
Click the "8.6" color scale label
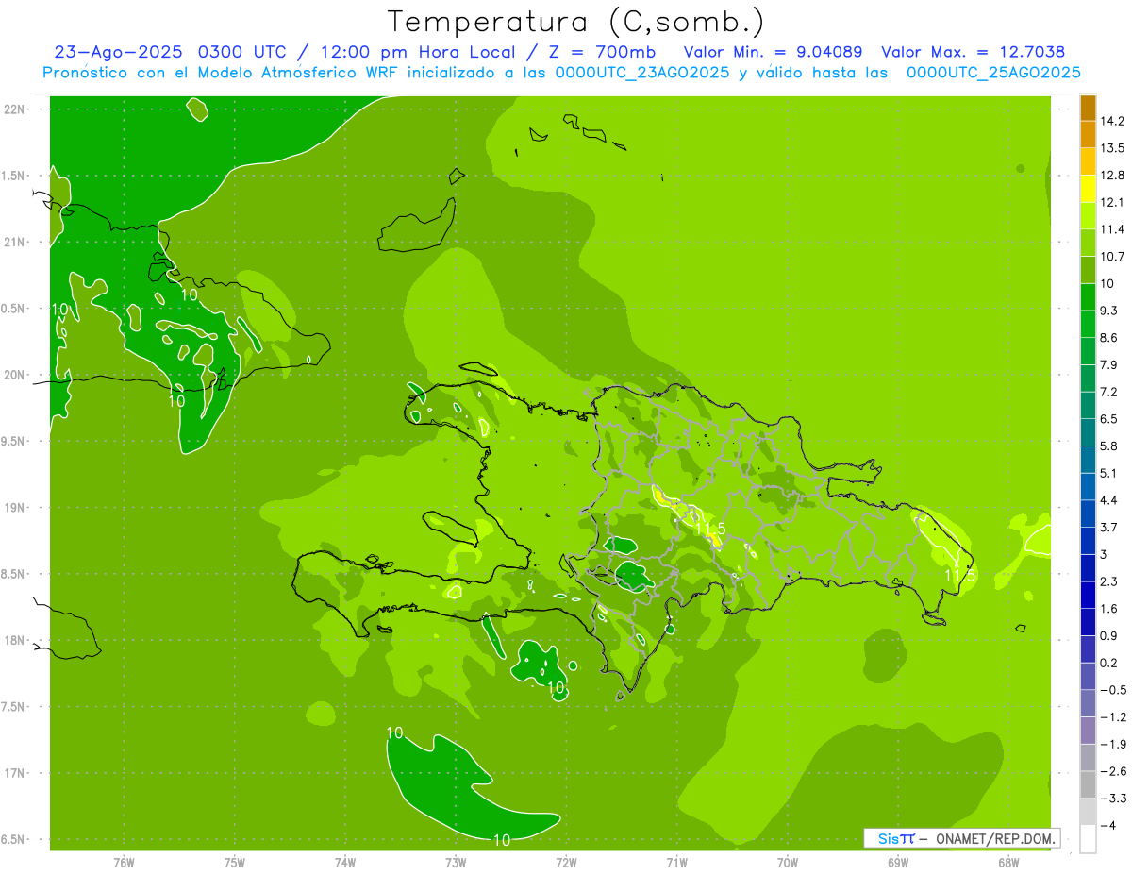[x=1109, y=338]
